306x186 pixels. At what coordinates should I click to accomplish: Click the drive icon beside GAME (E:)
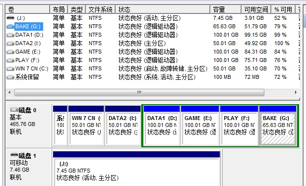point(10,52)
